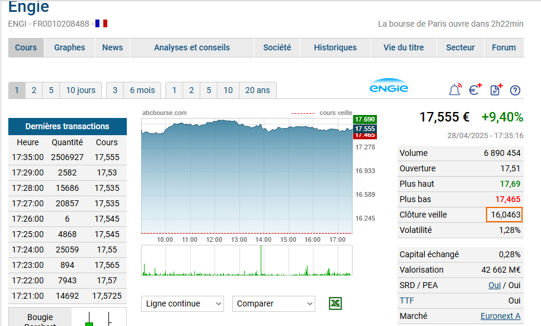The image size is (541, 326).
Task: Click the Volume value 6 890 454
Action: (x=502, y=153)
